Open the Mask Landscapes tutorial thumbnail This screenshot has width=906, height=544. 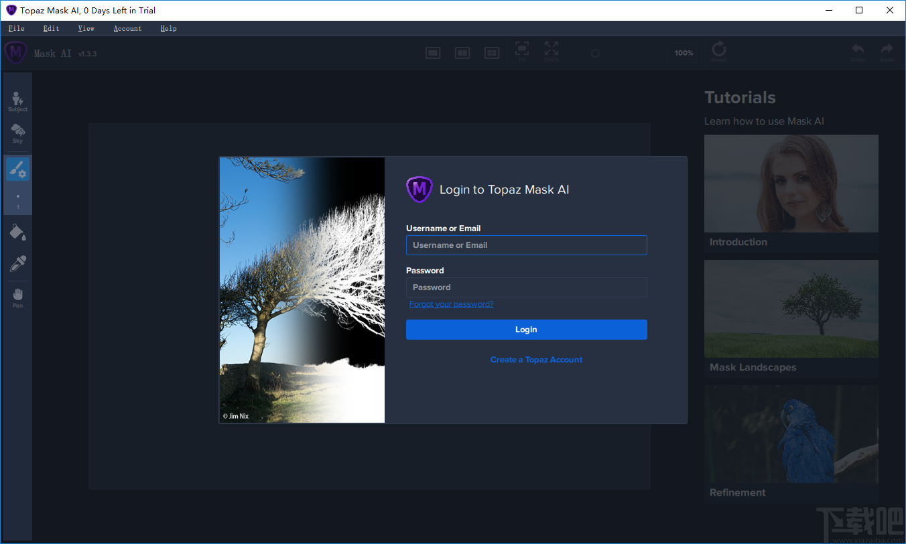point(791,309)
